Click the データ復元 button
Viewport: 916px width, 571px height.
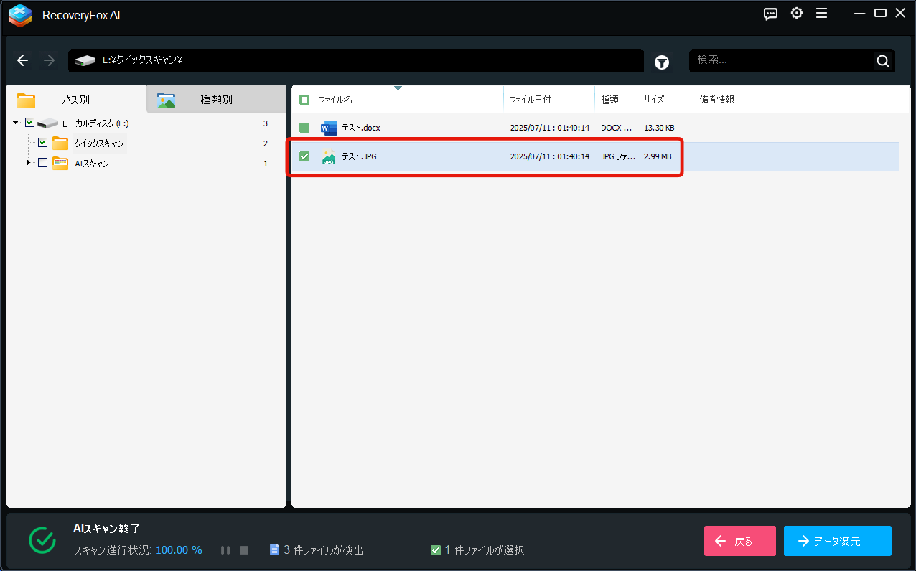[838, 541]
